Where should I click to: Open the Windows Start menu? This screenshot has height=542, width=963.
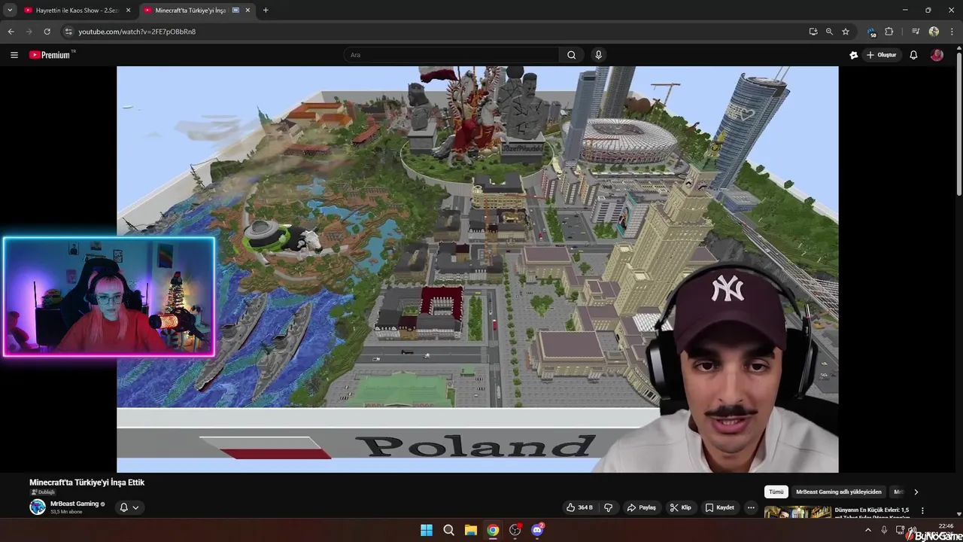point(427,530)
